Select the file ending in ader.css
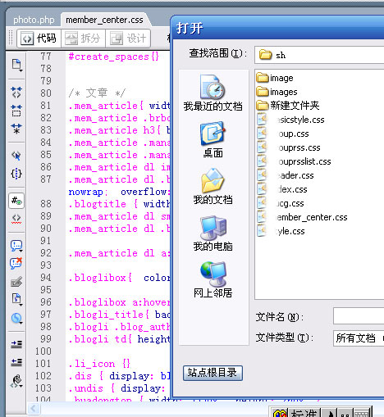384x417 pixels. 285,175
